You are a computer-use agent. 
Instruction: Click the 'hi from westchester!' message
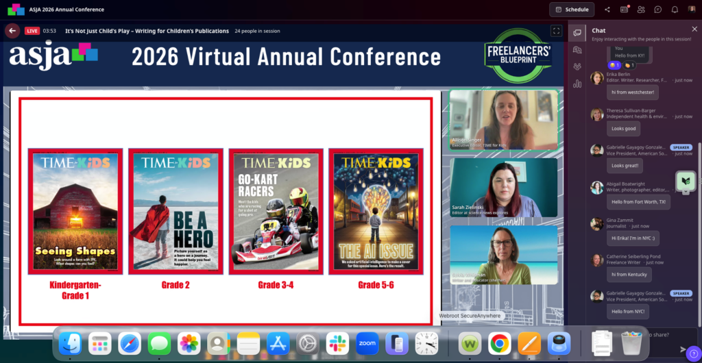coord(632,92)
